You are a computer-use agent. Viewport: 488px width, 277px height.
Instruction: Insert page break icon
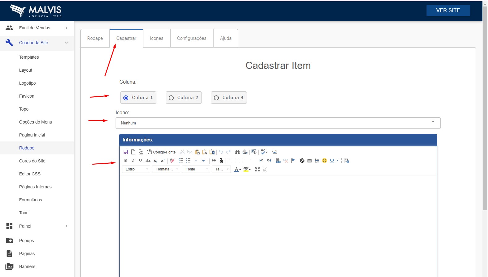coord(339,161)
